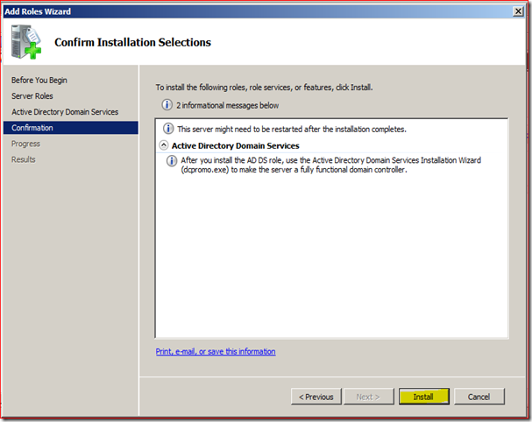
Task: Click the Install button
Action: click(x=424, y=397)
